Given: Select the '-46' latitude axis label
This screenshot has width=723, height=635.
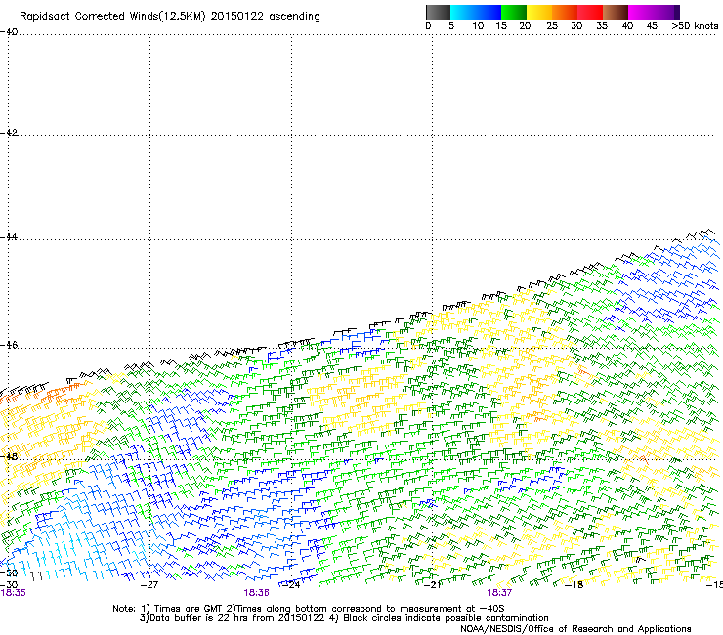Looking at the screenshot, I should [x=9, y=345].
